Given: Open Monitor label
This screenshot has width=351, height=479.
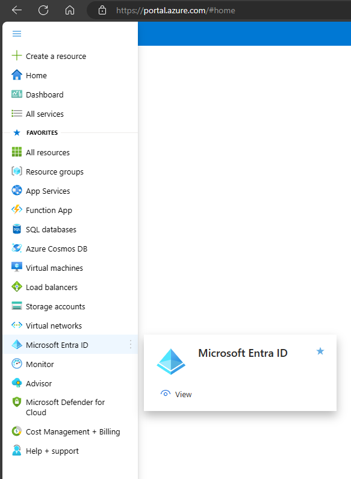Looking at the screenshot, I should pos(40,364).
